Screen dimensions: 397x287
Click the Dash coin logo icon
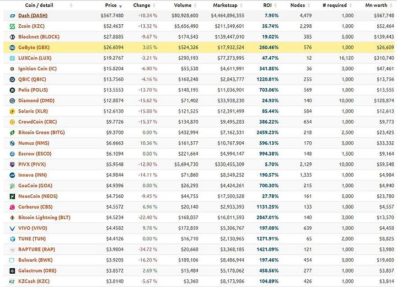pyautogui.click(x=12, y=15)
